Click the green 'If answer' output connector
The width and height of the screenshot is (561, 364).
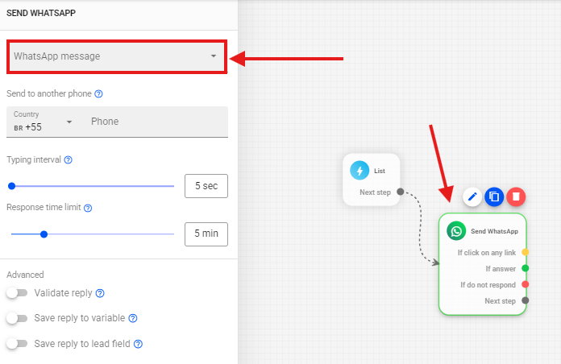click(x=525, y=268)
